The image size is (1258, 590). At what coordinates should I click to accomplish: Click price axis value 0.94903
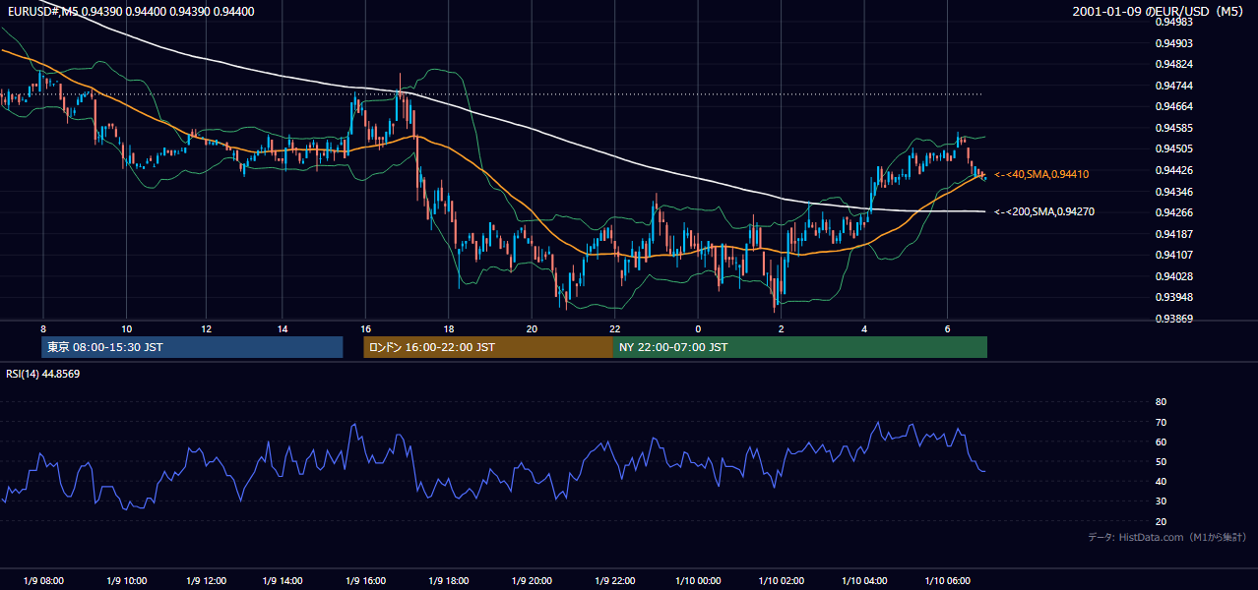(1173, 43)
